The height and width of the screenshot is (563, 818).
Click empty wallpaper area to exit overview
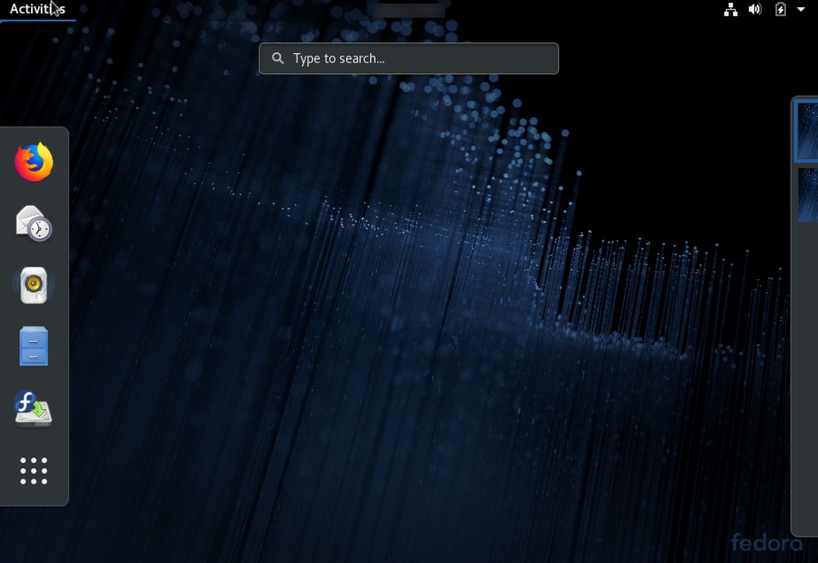coord(398,354)
